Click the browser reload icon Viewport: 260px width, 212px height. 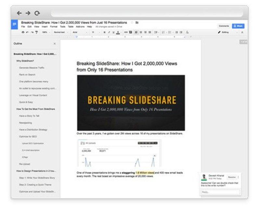click(x=37, y=13)
